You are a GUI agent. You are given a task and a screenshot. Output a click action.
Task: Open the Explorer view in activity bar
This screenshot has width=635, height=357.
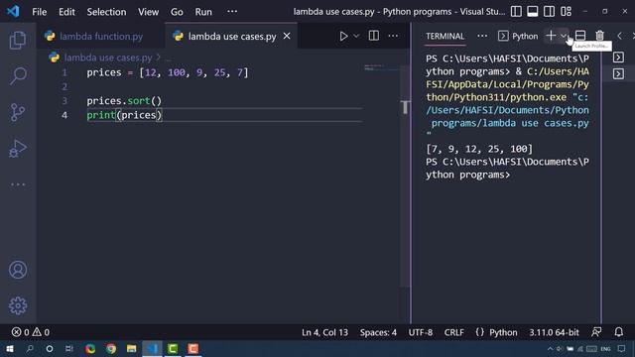[18, 40]
